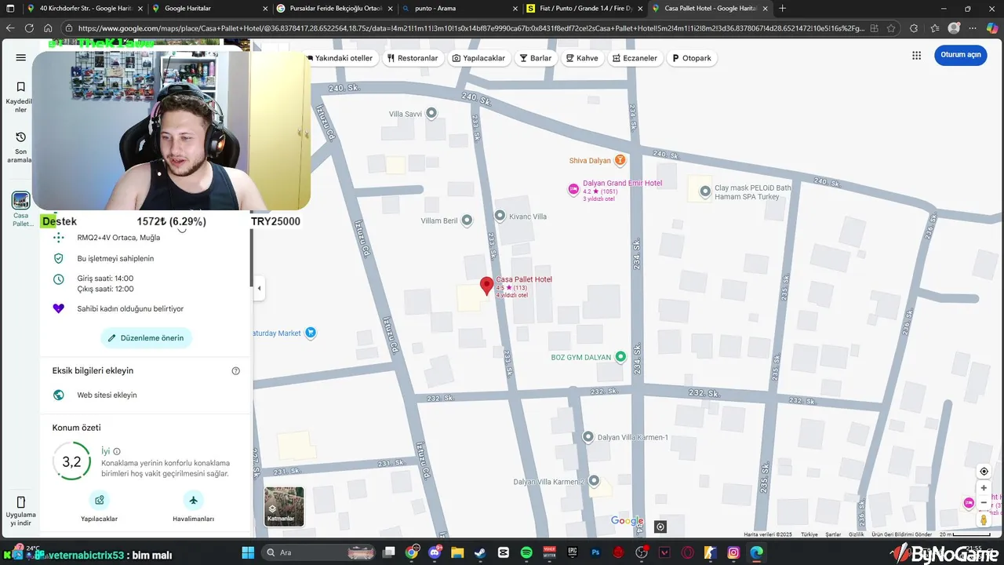Open help icon beside Eksik bilgileri ekleyin

(235, 370)
